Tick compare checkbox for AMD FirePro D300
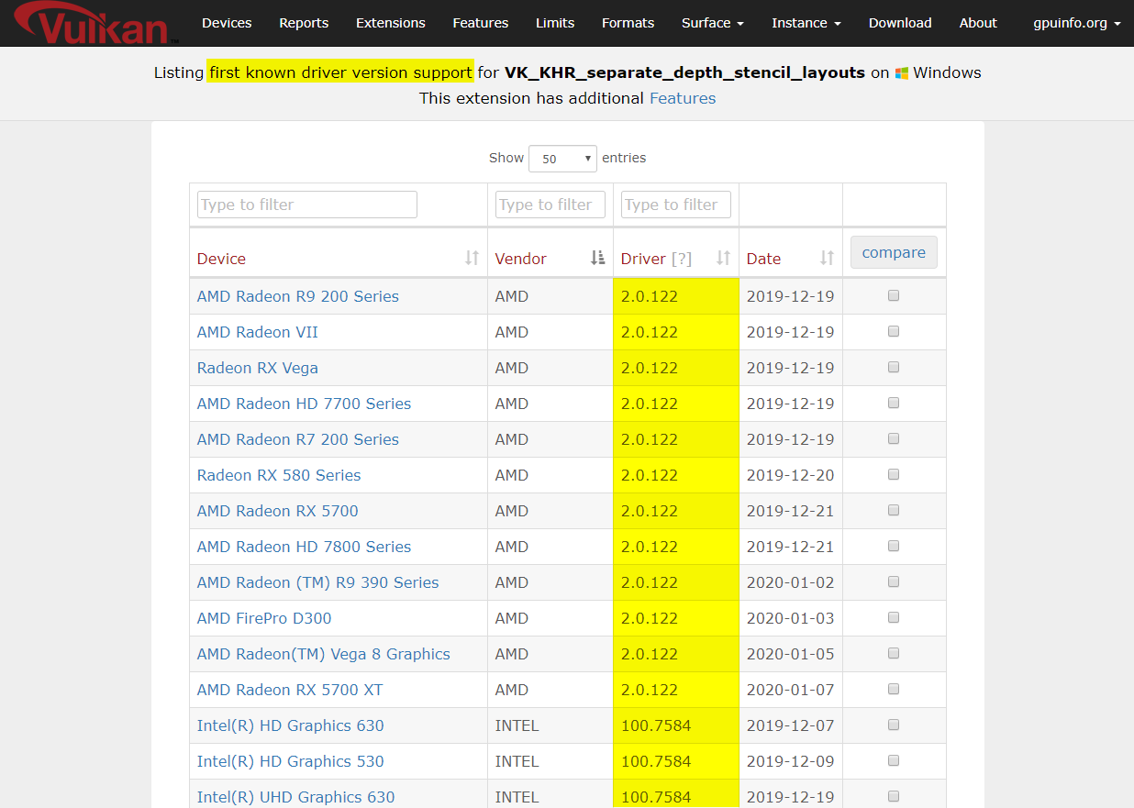This screenshot has height=808, width=1134. coord(894,617)
